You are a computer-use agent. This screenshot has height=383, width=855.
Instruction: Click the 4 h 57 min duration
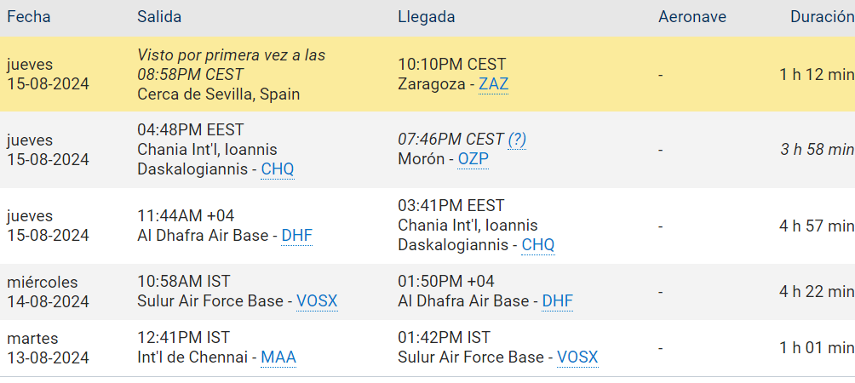point(816,226)
